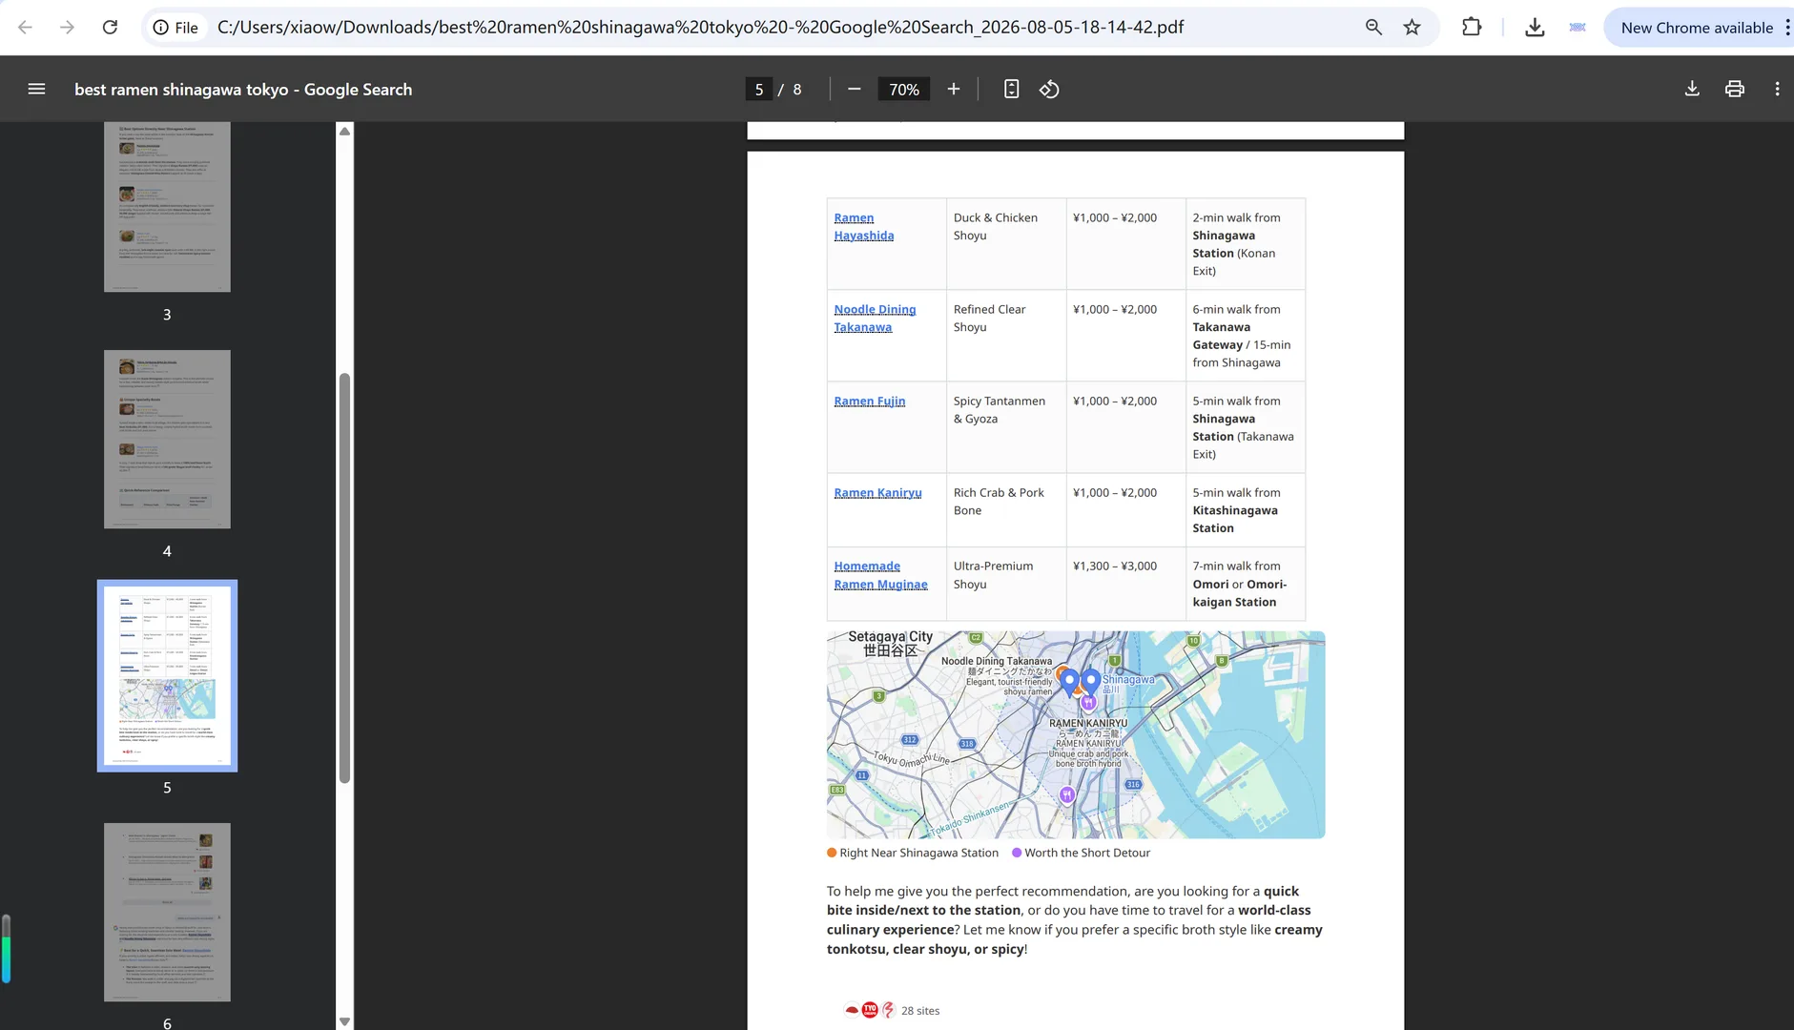Click the Spicy Tantanmen & Gyoza cell
The width and height of the screenshot is (1794, 1030).
click(x=1005, y=427)
